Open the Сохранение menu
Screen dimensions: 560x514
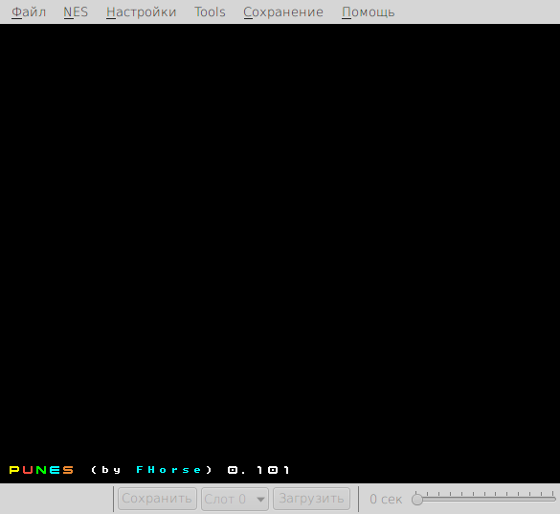(283, 12)
